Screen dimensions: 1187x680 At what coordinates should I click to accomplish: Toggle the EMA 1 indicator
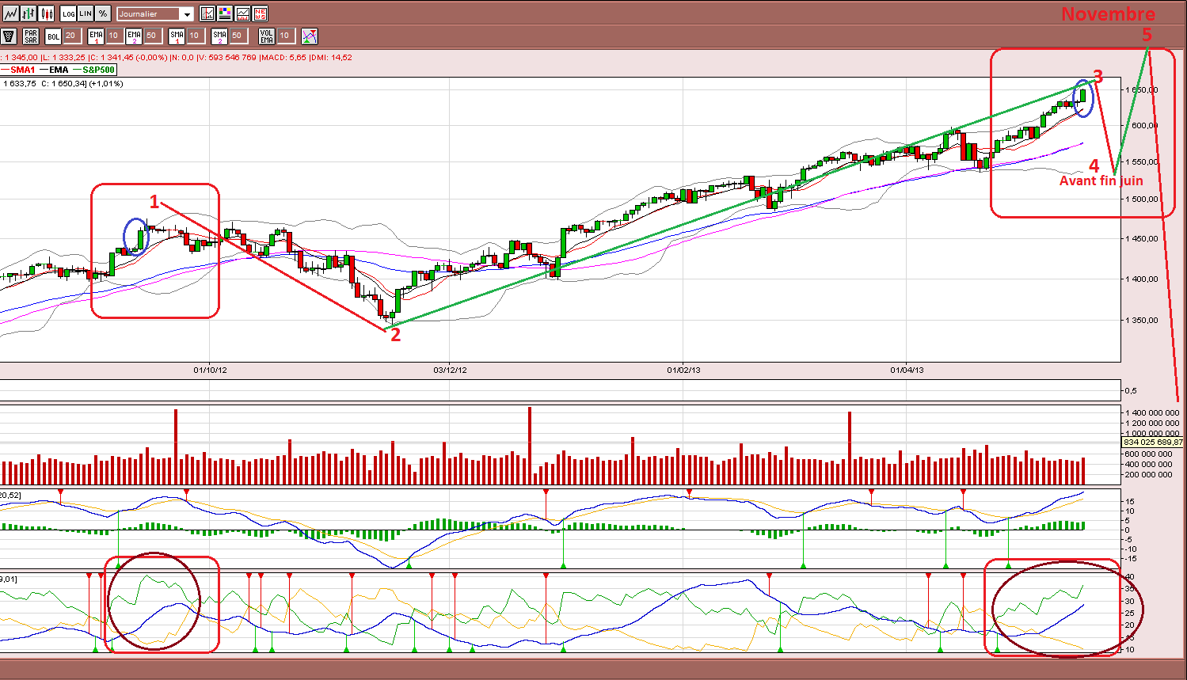96,36
